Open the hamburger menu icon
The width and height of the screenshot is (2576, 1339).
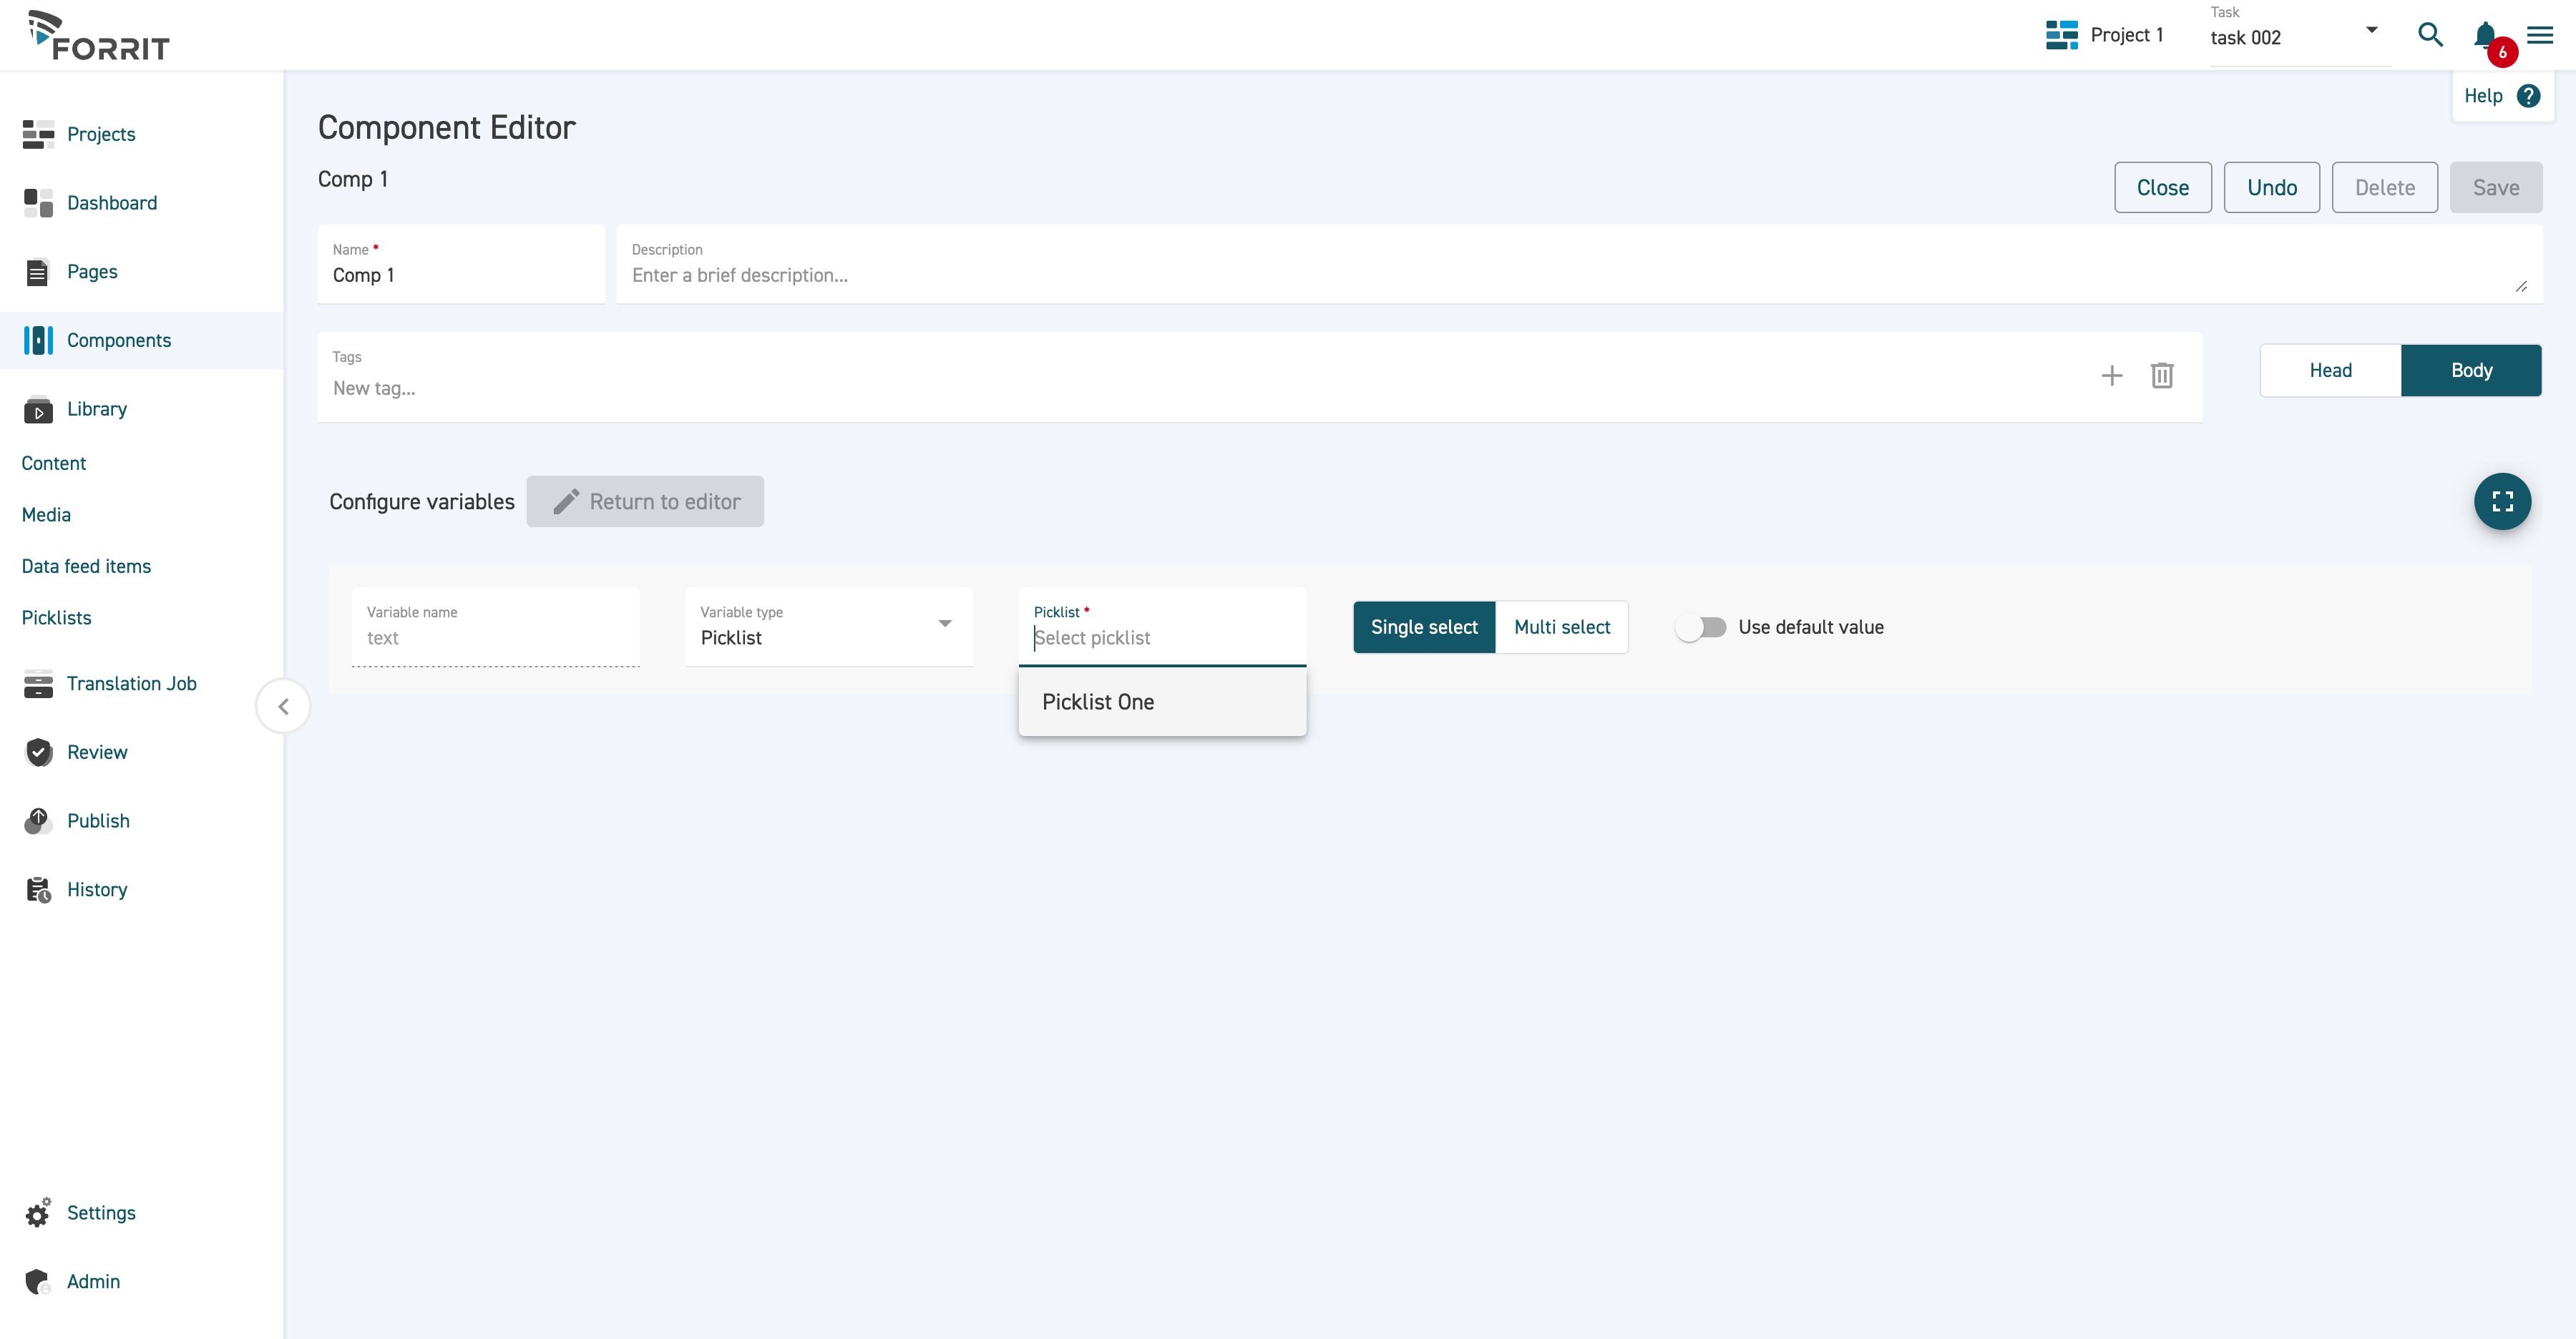[x=2540, y=35]
